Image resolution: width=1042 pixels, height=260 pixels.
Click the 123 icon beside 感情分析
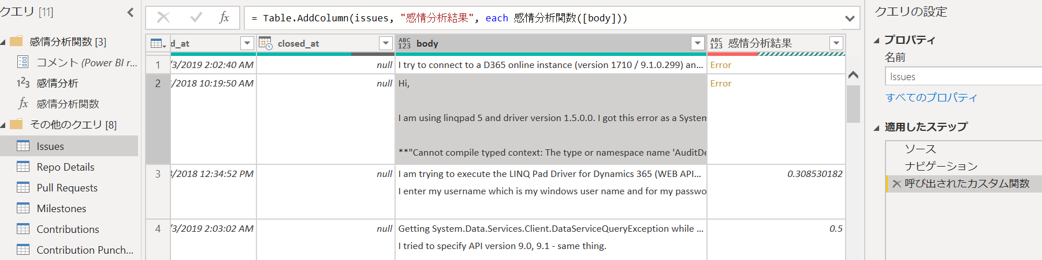(x=23, y=83)
